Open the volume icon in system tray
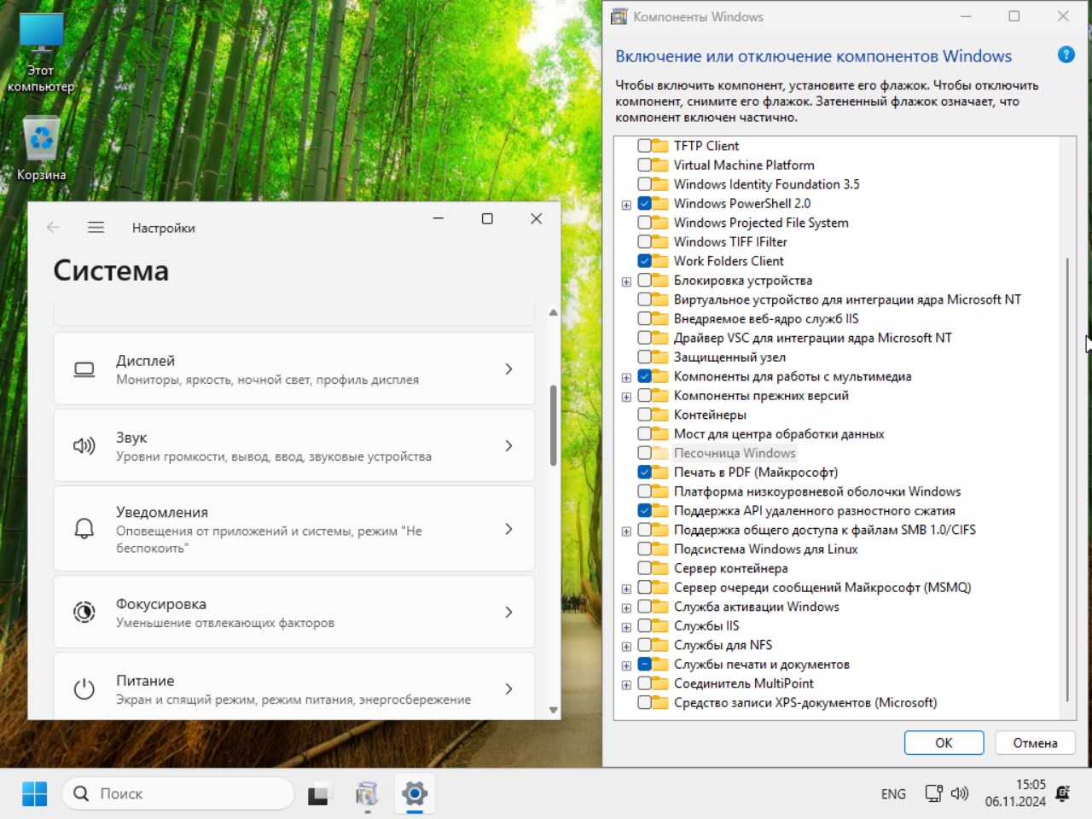The height and width of the screenshot is (819, 1092). 960,793
